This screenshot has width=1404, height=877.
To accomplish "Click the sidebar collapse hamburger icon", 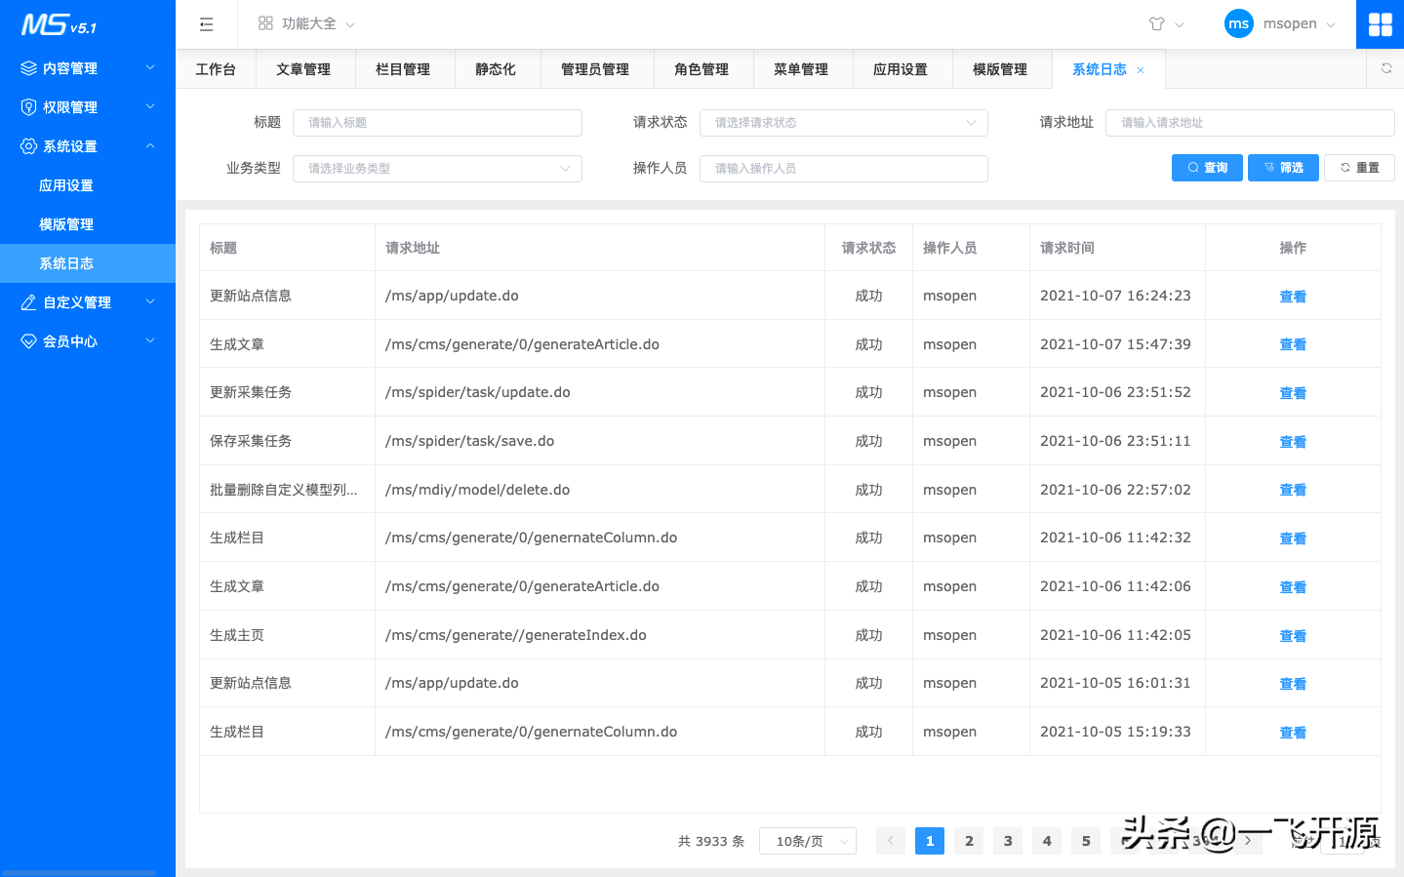I will [x=206, y=23].
